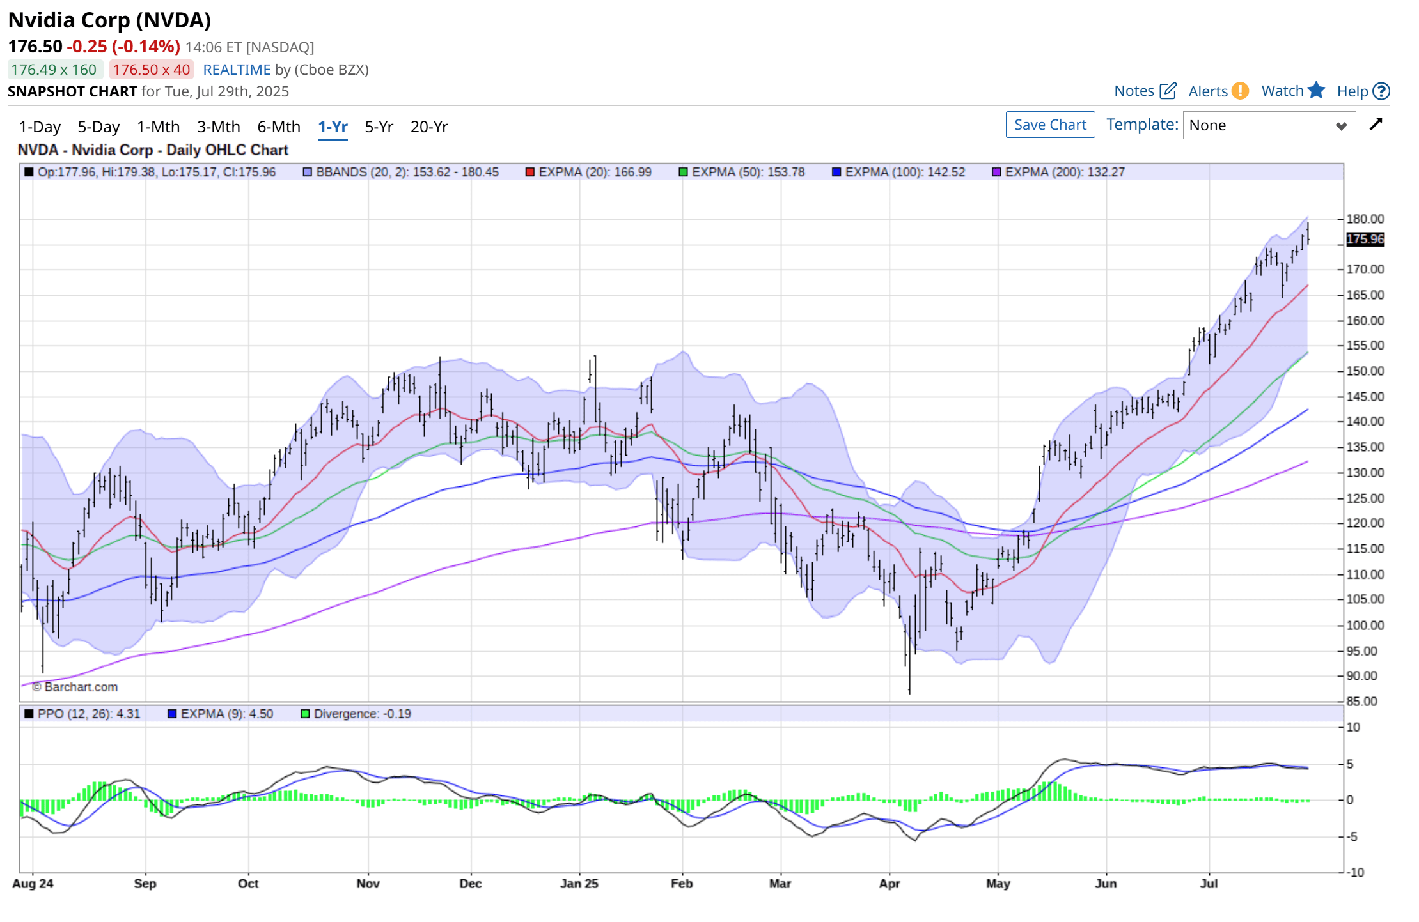Click the Template dropdown chevron arrow
1419x922 pixels.
pos(1341,126)
